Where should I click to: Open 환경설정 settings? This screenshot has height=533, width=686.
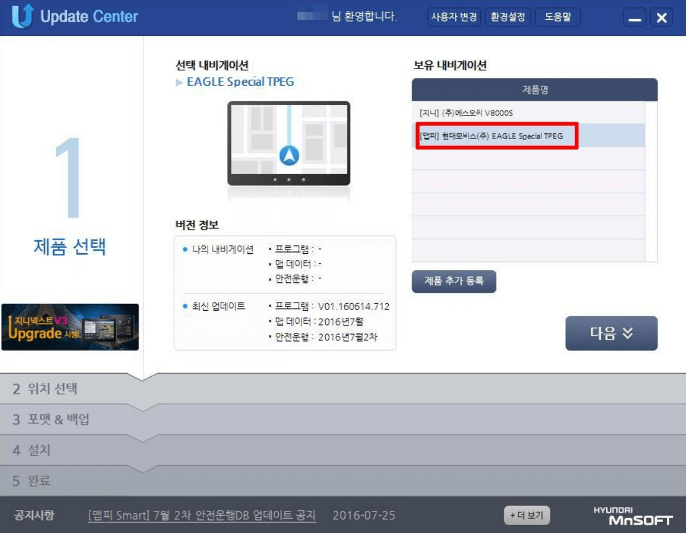[x=507, y=17]
